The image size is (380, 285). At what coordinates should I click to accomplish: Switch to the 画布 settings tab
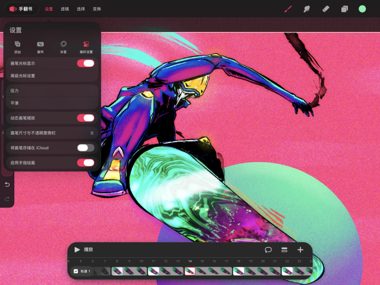point(40,47)
